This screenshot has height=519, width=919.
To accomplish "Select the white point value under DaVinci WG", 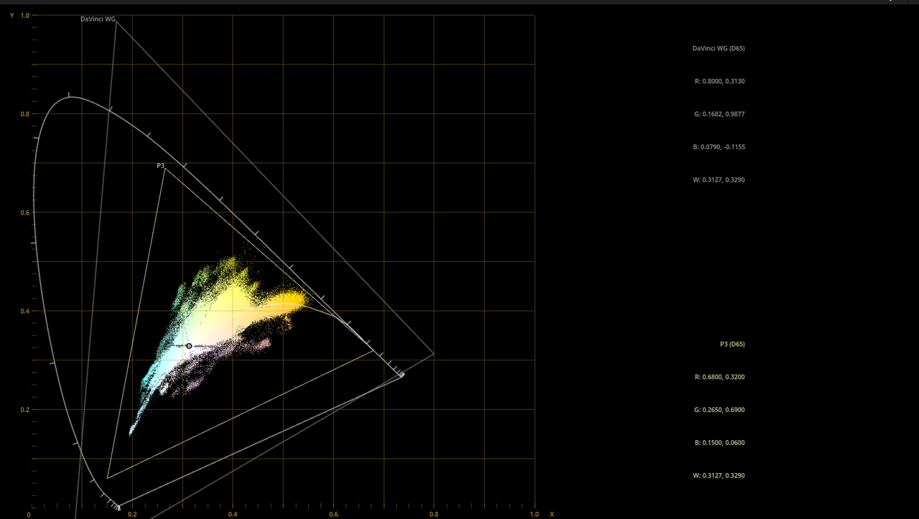I will coord(719,180).
